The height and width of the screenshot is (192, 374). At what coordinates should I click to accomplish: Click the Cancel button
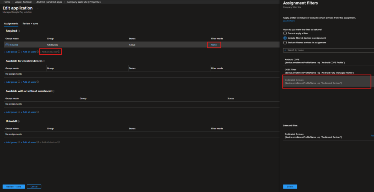pyautogui.click(x=34, y=187)
